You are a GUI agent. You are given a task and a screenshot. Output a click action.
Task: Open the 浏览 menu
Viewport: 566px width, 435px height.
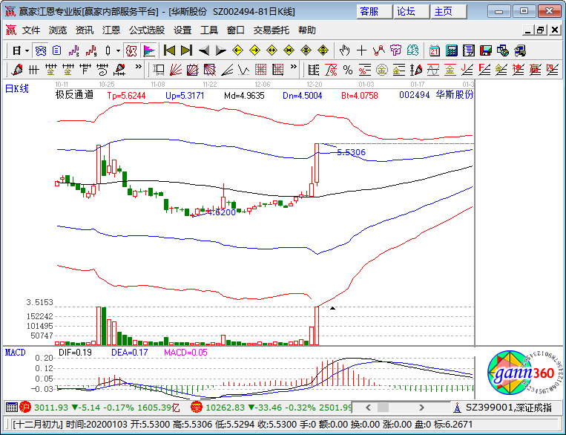[x=58, y=30]
